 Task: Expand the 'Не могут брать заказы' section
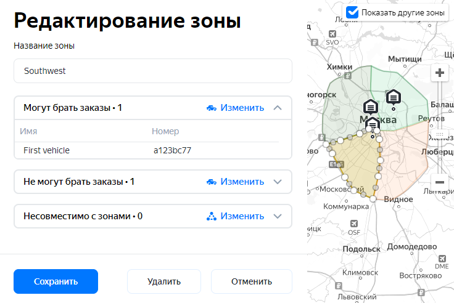(x=278, y=182)
